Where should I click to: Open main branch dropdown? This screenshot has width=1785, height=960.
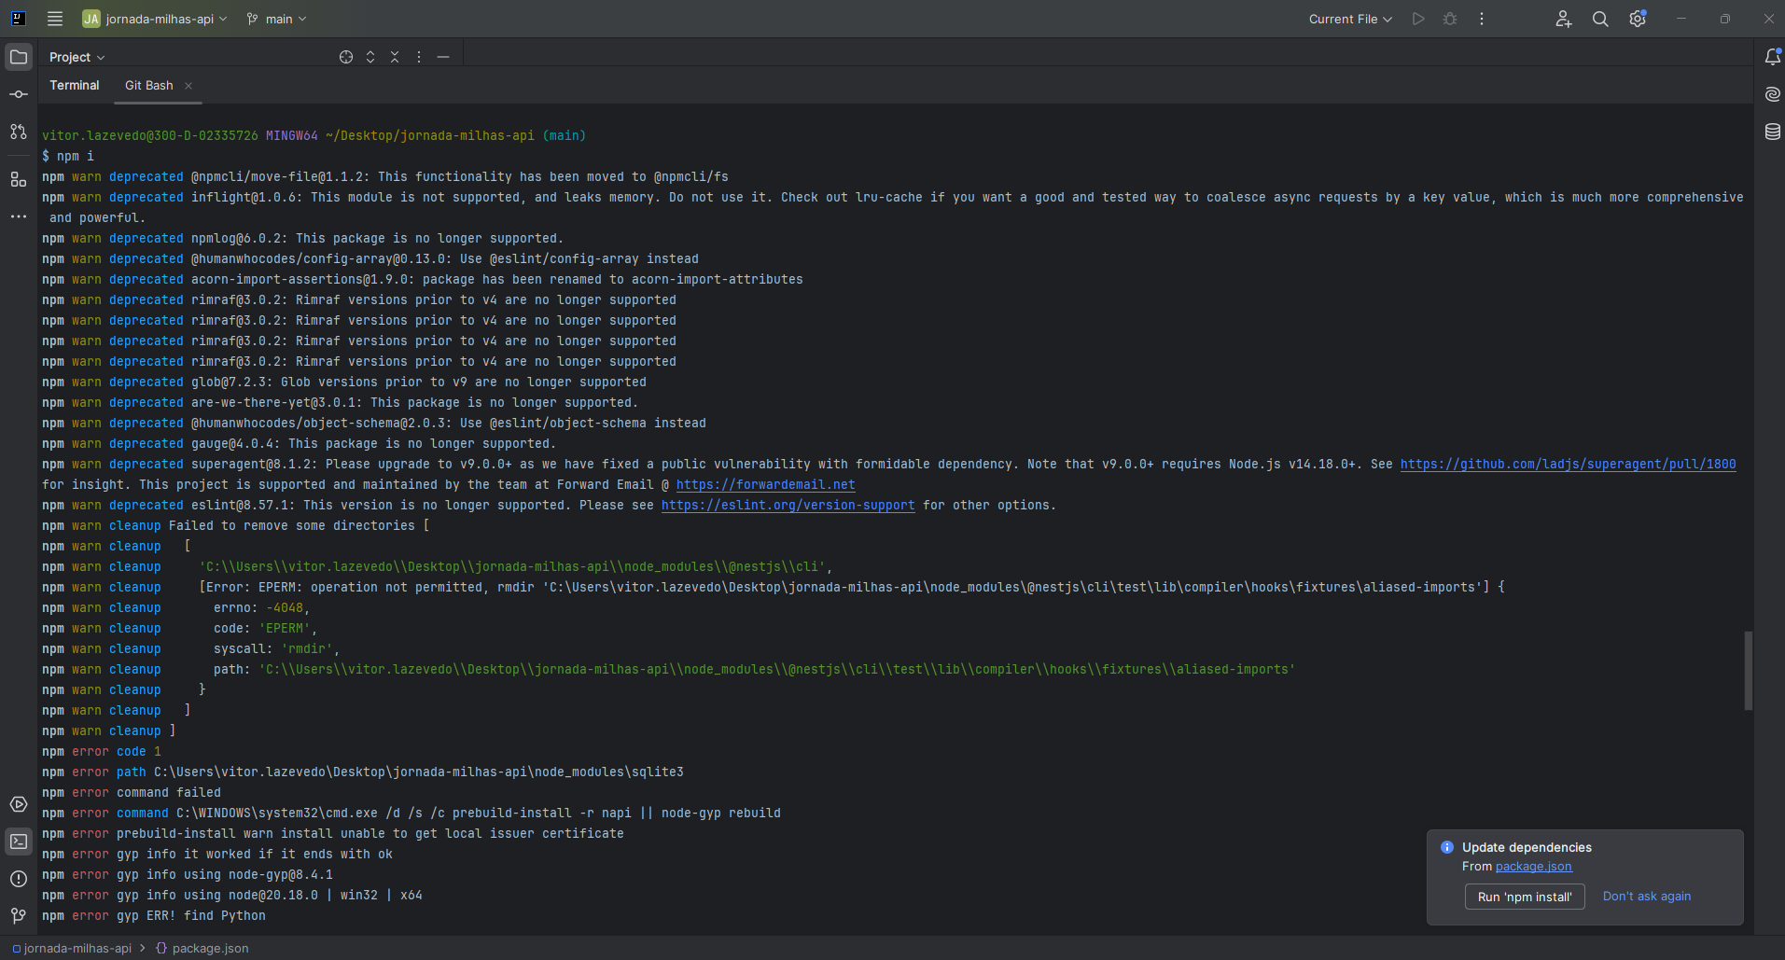[x=276, y=19]
